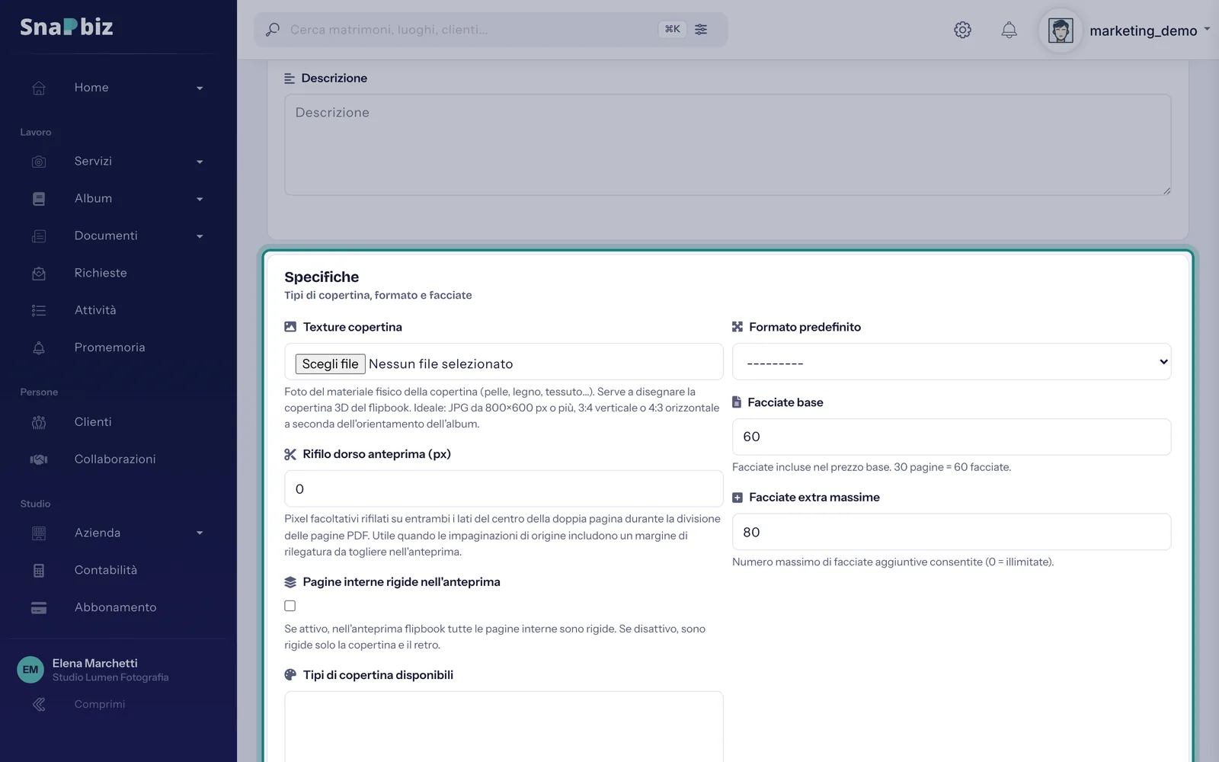Go to Richieste in sidebar
The image size is (1219, 762).
click(101, 273)
